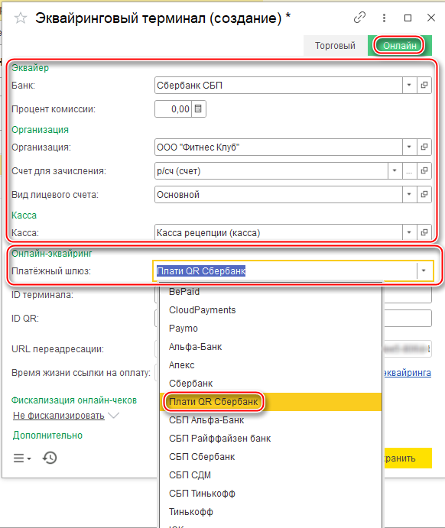Pick СБП СДМ option

(x=271, y=475)
